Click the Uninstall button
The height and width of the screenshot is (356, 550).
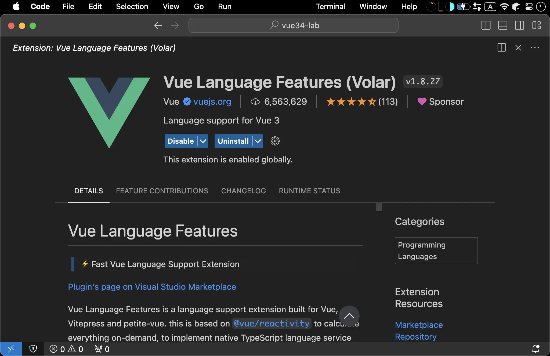tap(233, 141)
